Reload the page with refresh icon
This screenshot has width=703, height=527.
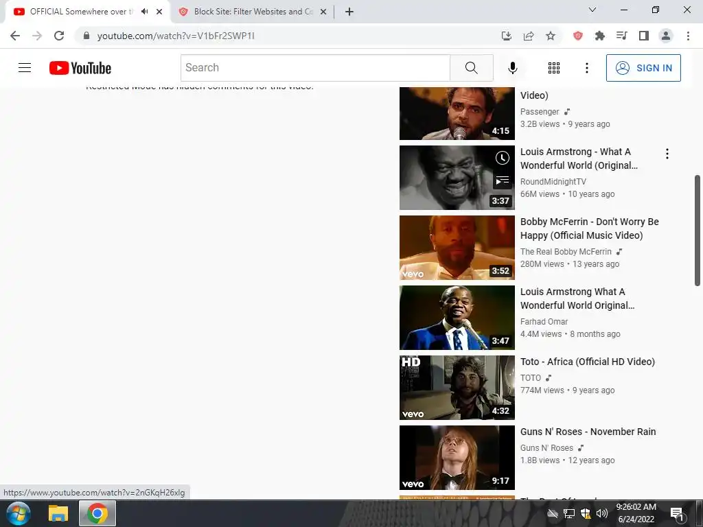coord(59,36)
